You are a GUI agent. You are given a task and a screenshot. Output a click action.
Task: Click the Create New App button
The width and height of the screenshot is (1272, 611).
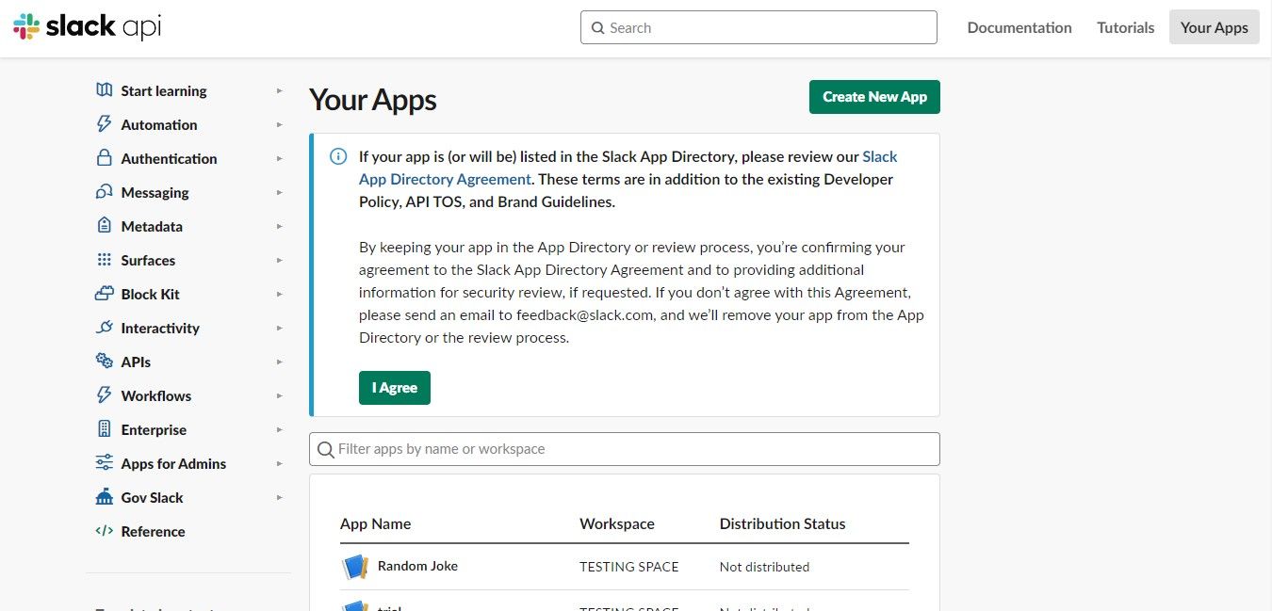[x=873, y=96]
